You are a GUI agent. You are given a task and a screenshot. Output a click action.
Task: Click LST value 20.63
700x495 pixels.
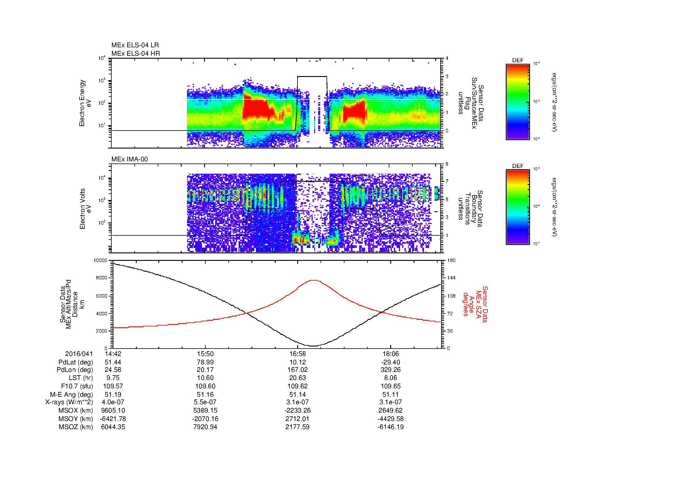click(x=297, y=378)
